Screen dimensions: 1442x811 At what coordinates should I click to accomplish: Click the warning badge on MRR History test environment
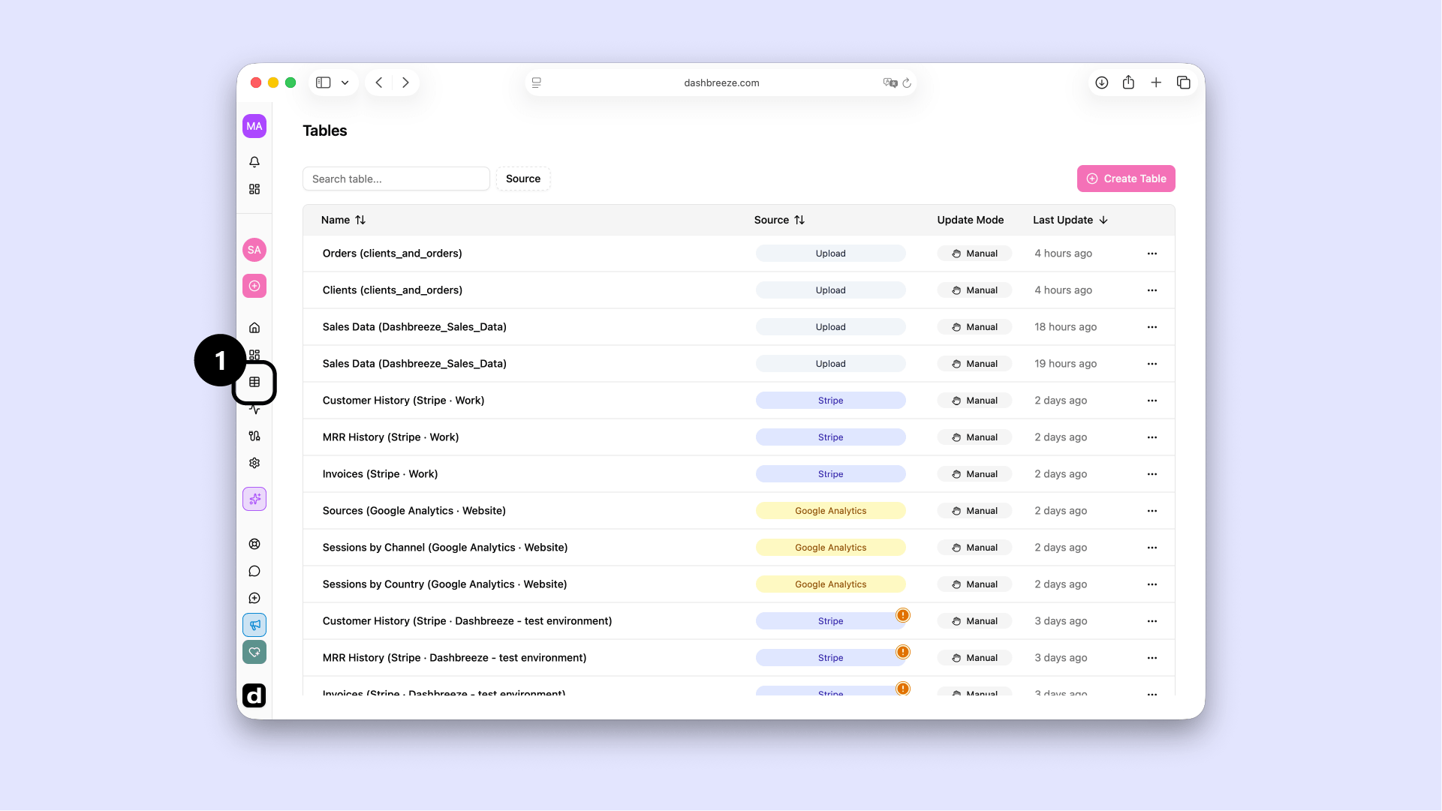pos(903,652)
